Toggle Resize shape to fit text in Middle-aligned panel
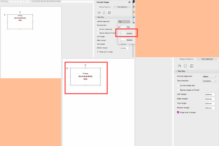The image size is (219, 146). 178,90
